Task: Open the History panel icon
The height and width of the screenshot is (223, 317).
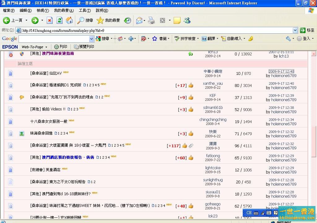Action: click(x=128, y=20)
